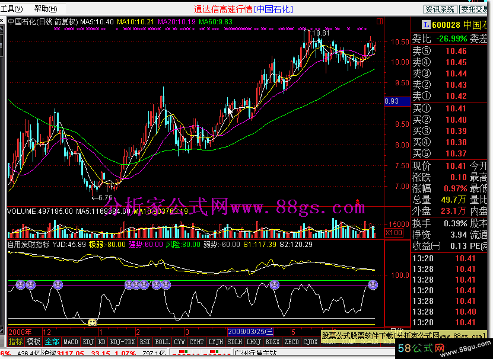This screenshot has width=493, height=359.
Task: Click the 中国石化(日线.前复权) chart title
Action: [43, 22]
